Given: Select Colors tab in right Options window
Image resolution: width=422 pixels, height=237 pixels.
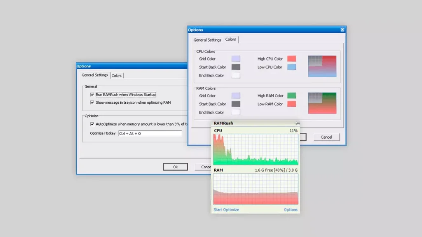Looking at the screenshot, I should [x=231, y=39].
